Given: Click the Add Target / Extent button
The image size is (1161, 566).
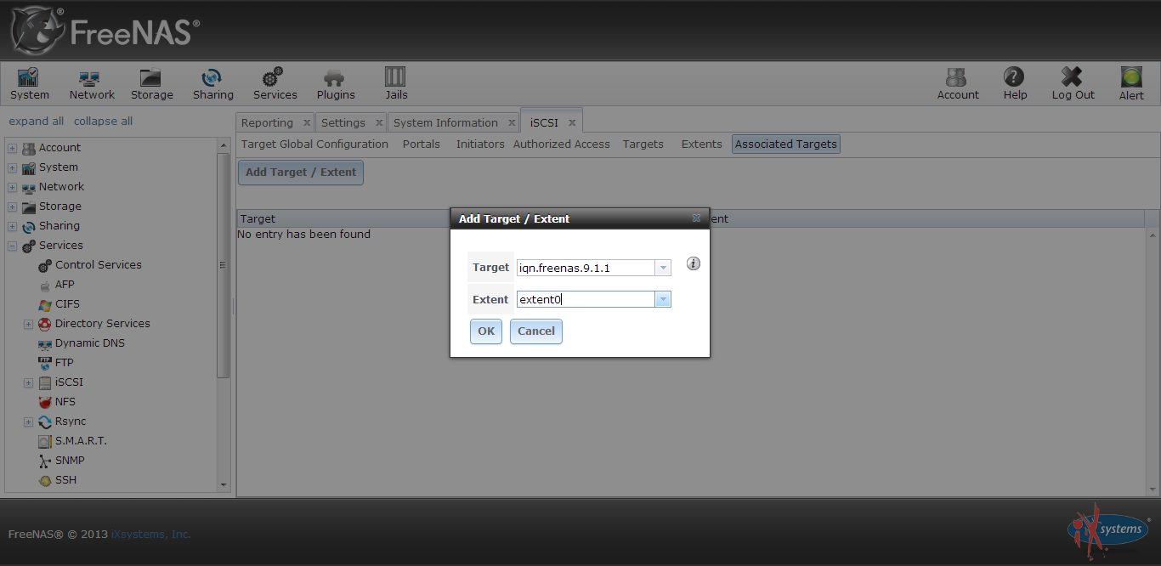Looking at the screenshot, I should pyautogui.click(x=301, y=173).
